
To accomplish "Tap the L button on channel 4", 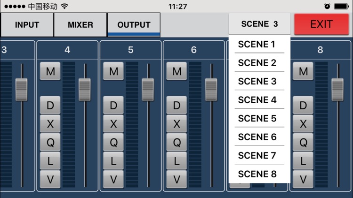I will pos(50,160).
